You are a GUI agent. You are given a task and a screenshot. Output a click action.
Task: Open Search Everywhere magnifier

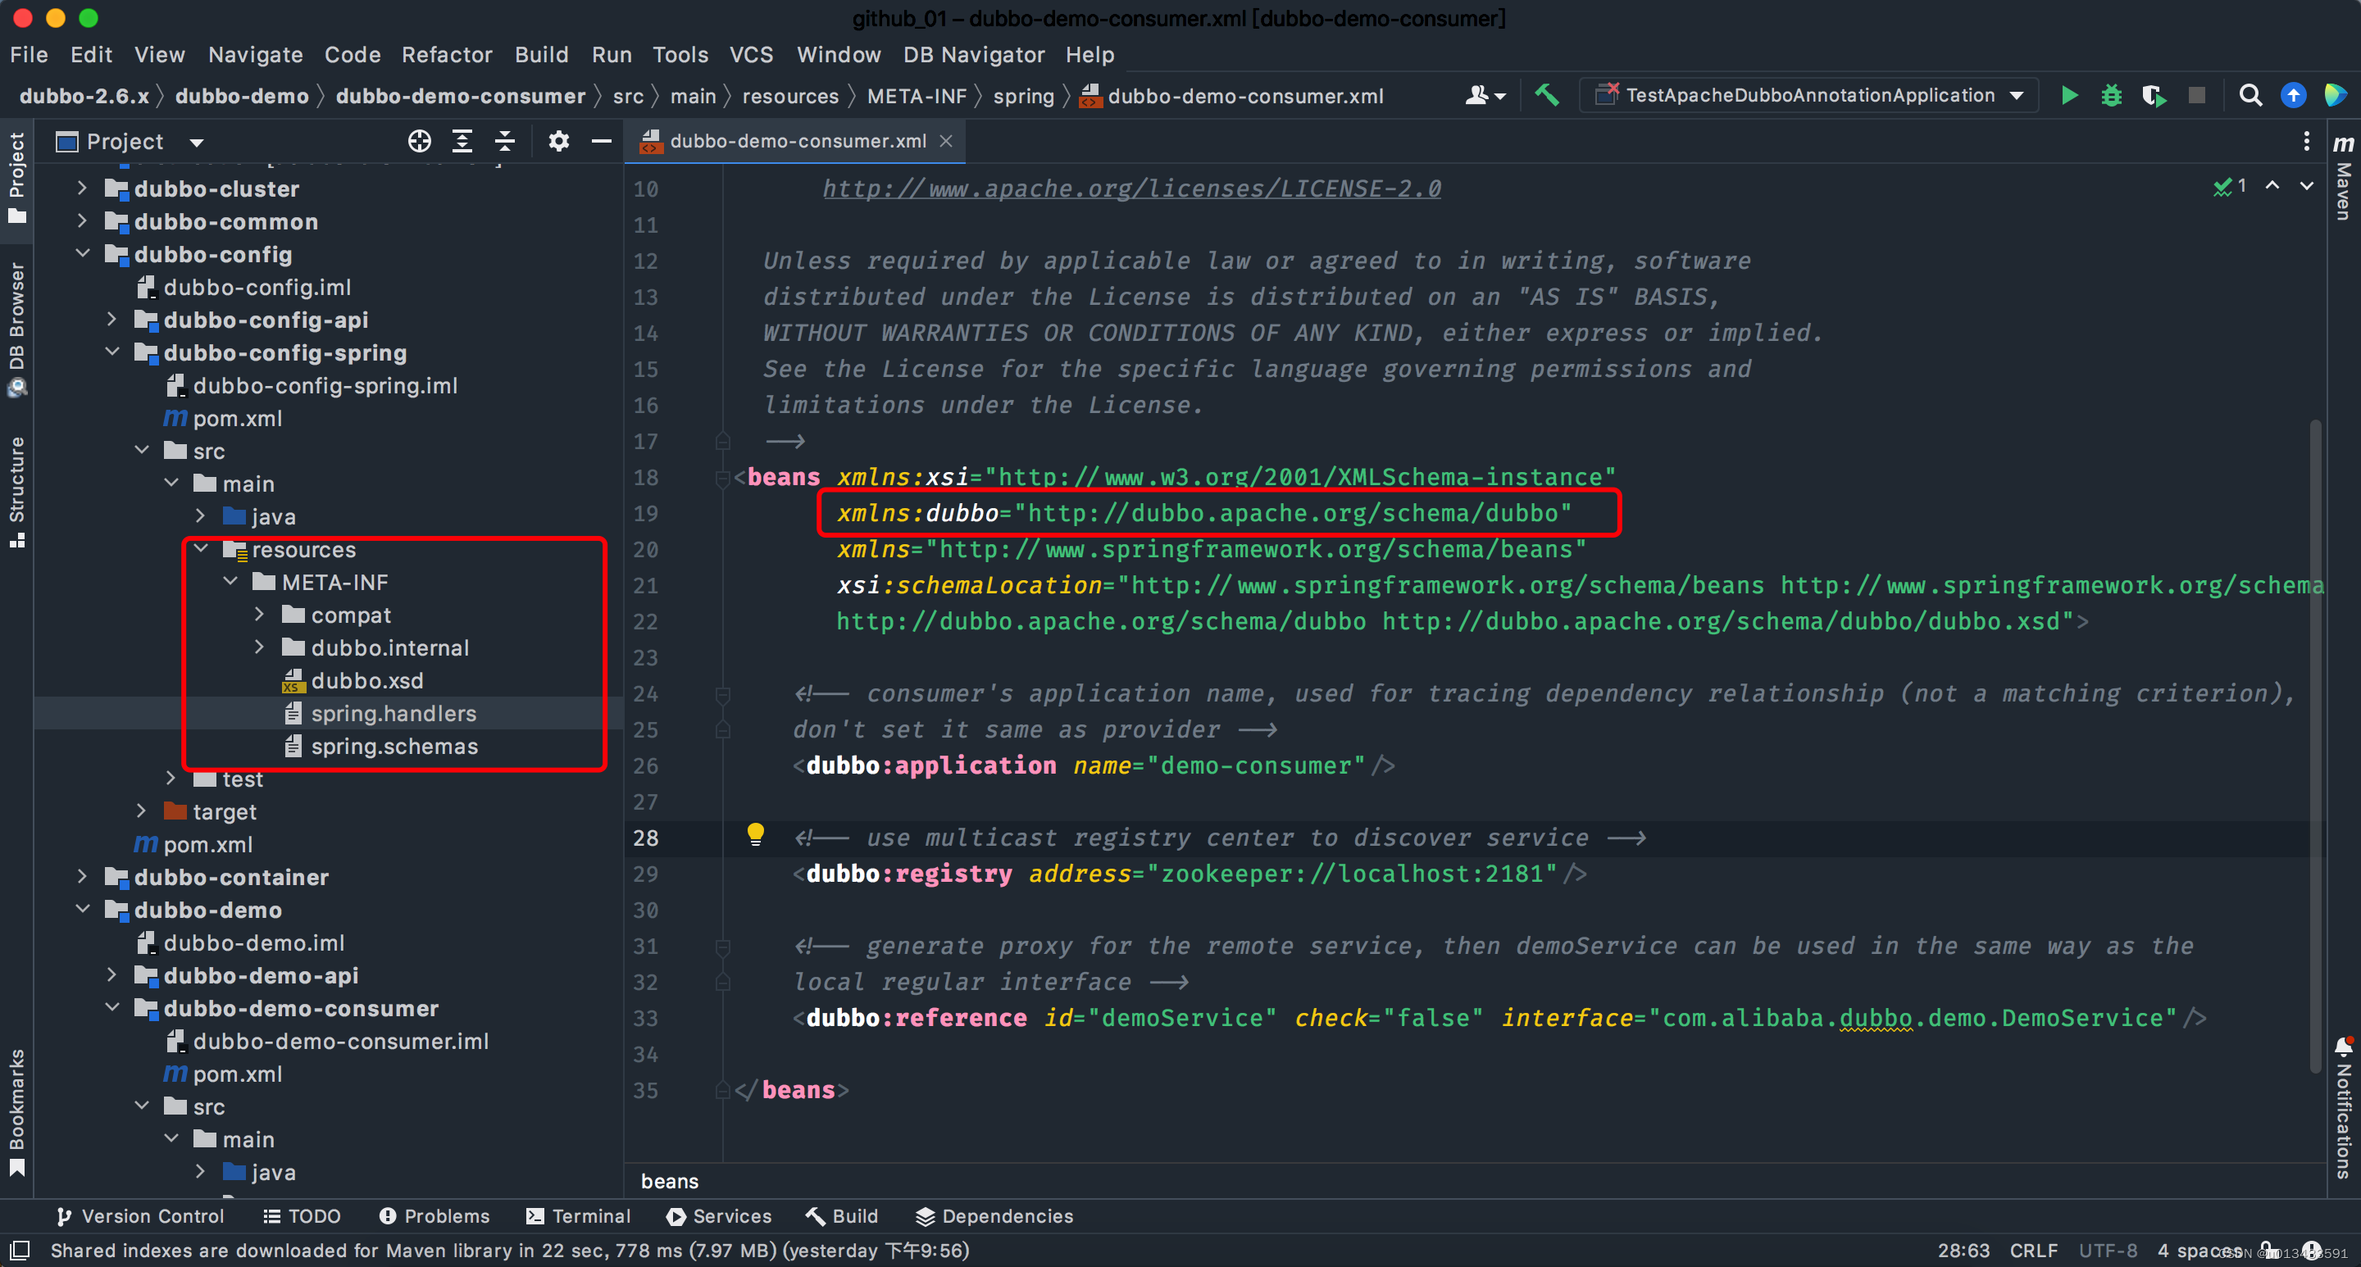pyautogui.click(x=2250, y=95)
